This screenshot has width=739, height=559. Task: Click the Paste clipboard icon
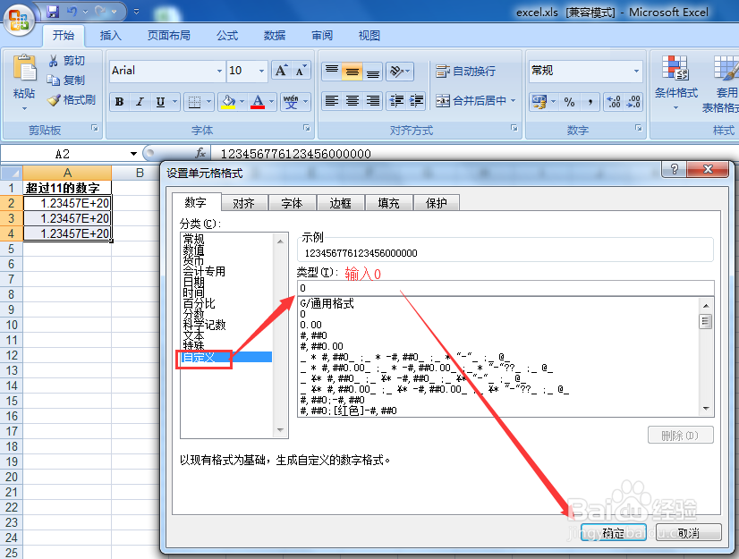pos(24,68)
